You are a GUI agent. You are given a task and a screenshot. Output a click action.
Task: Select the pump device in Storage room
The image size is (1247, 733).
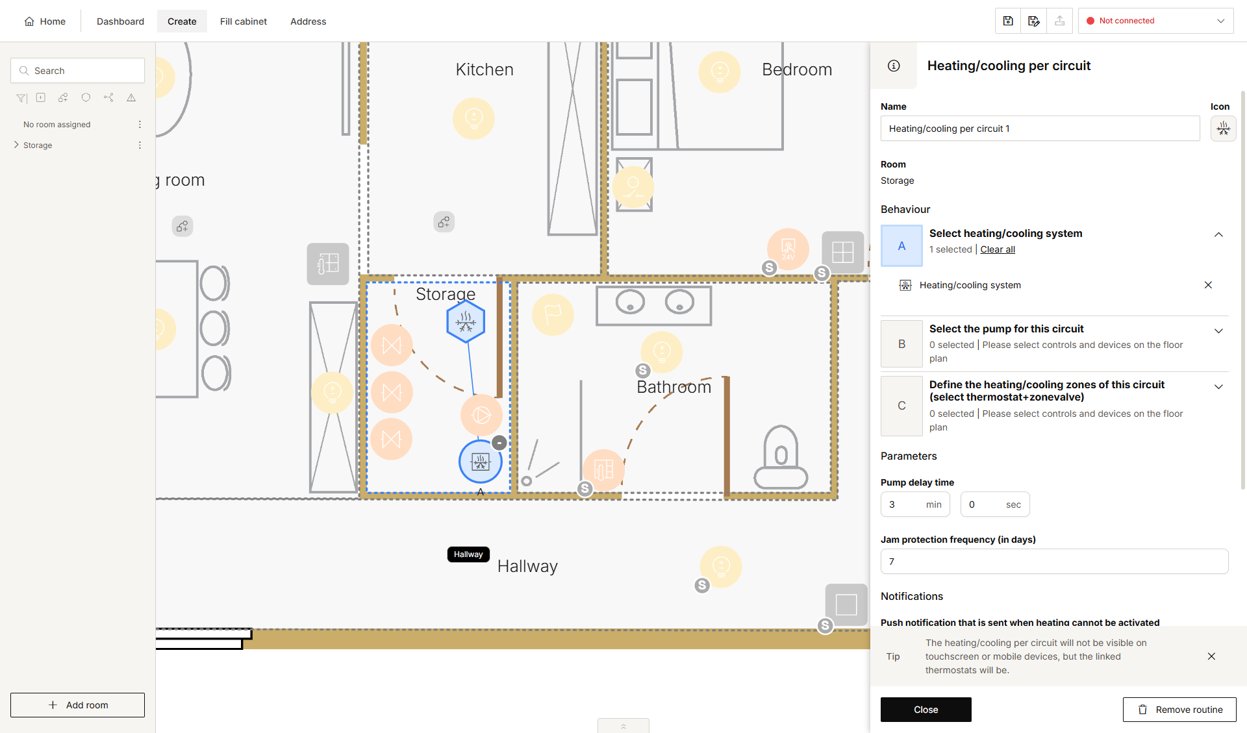point(481,414)
